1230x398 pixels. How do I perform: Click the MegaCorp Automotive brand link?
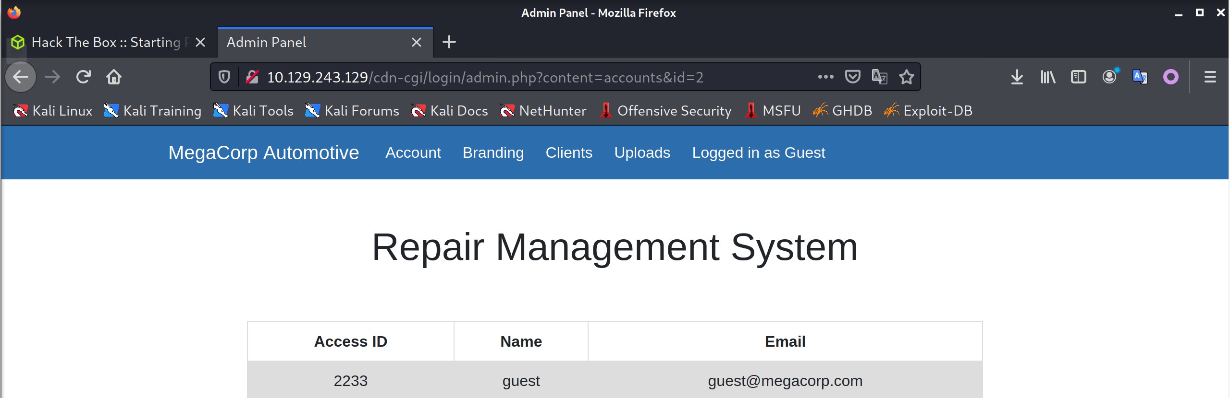pyautogui.click(x=264, y=152)
